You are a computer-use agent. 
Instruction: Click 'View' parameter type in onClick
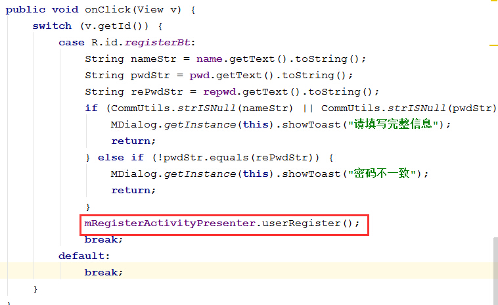(x=150, y=9)
